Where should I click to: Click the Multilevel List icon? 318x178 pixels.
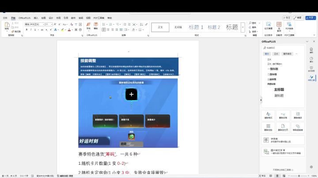[117, 24]
